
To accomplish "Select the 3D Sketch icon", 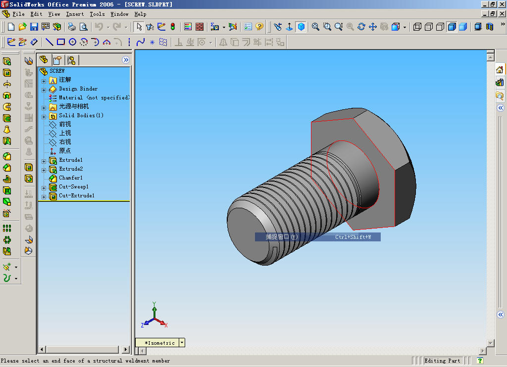I will pyautogui.click(x=23, y=42).
